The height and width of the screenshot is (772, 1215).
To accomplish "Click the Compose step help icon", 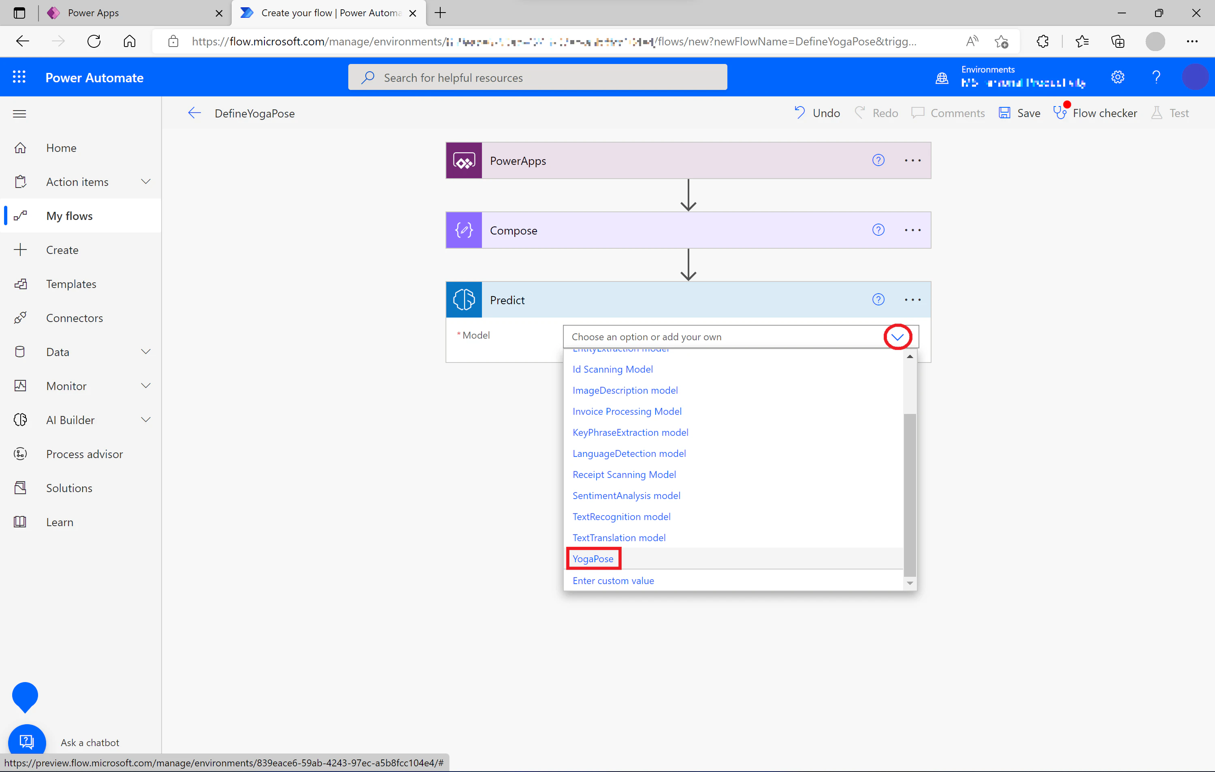I will click(878, 230).
